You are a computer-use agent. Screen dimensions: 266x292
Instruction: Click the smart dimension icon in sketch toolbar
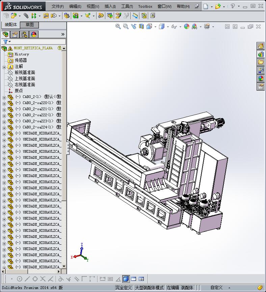103,279
